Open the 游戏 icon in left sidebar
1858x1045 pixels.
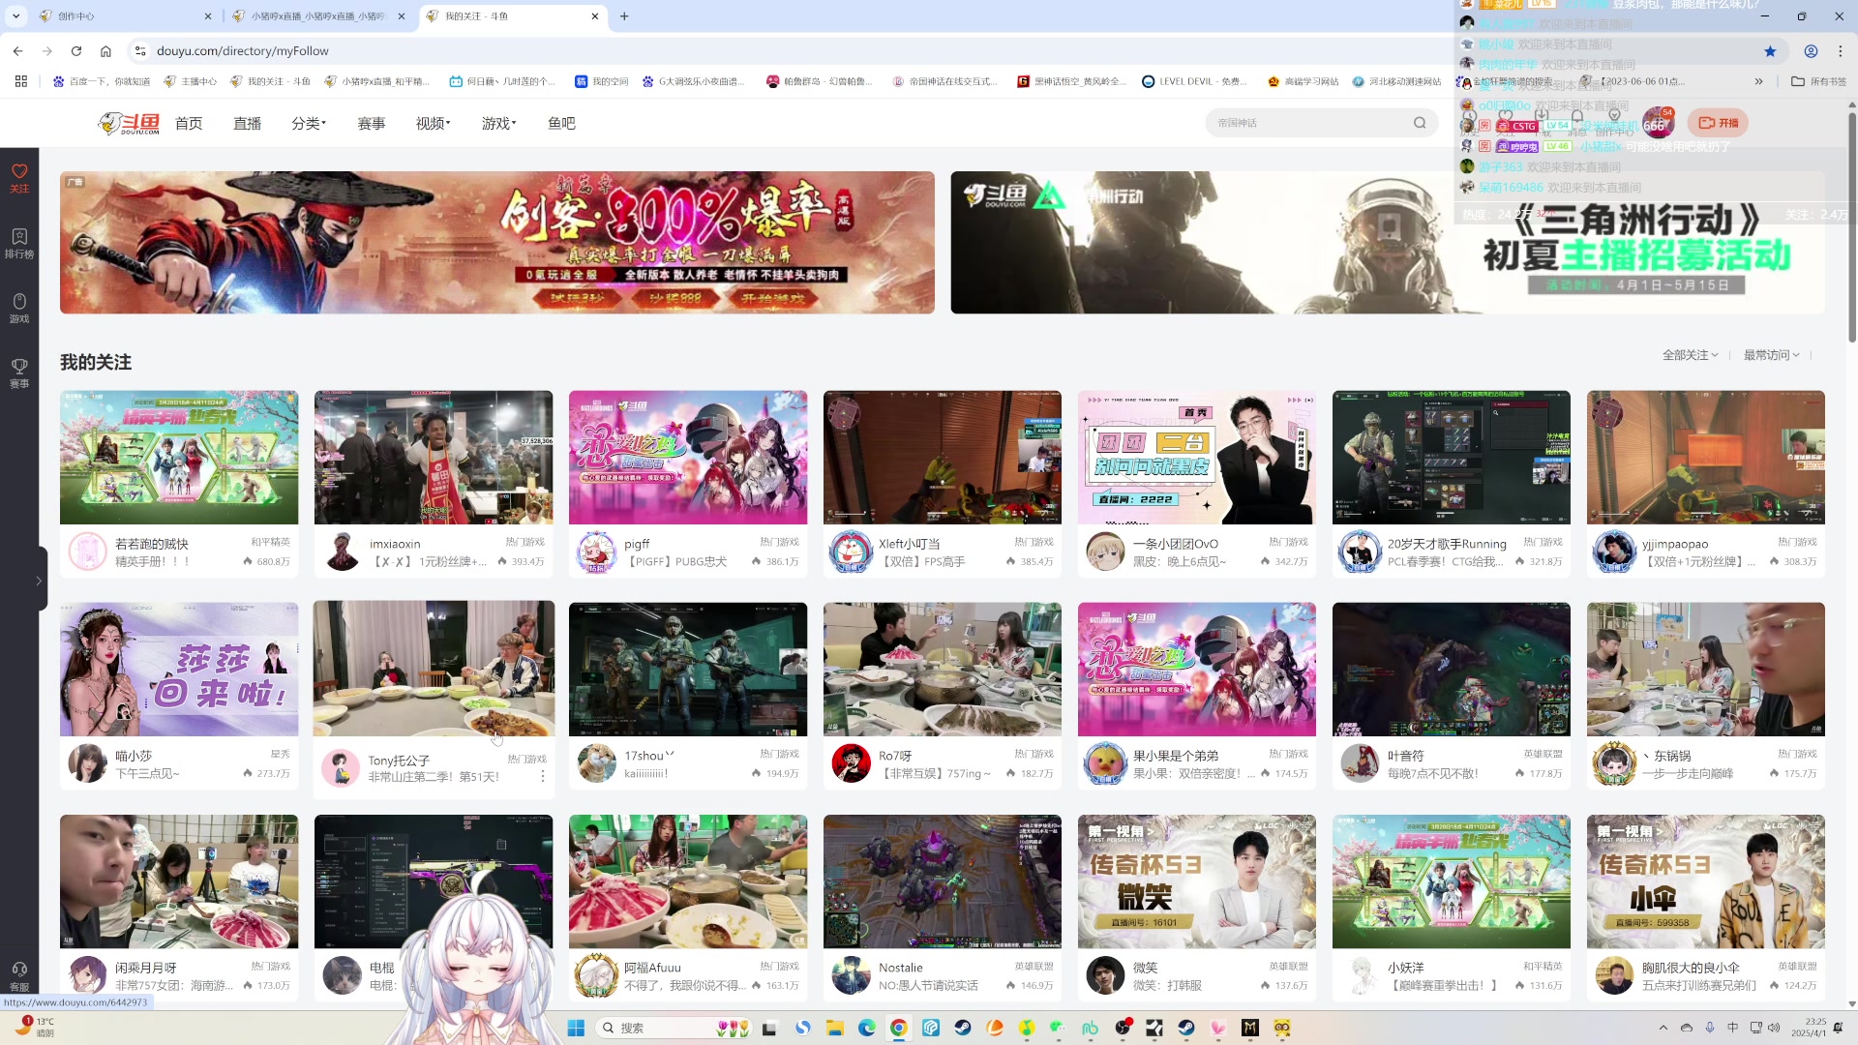click(x=19, y=308)
